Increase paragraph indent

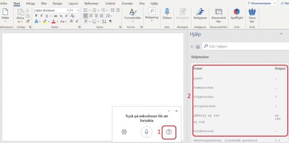(x=118, y=10)
